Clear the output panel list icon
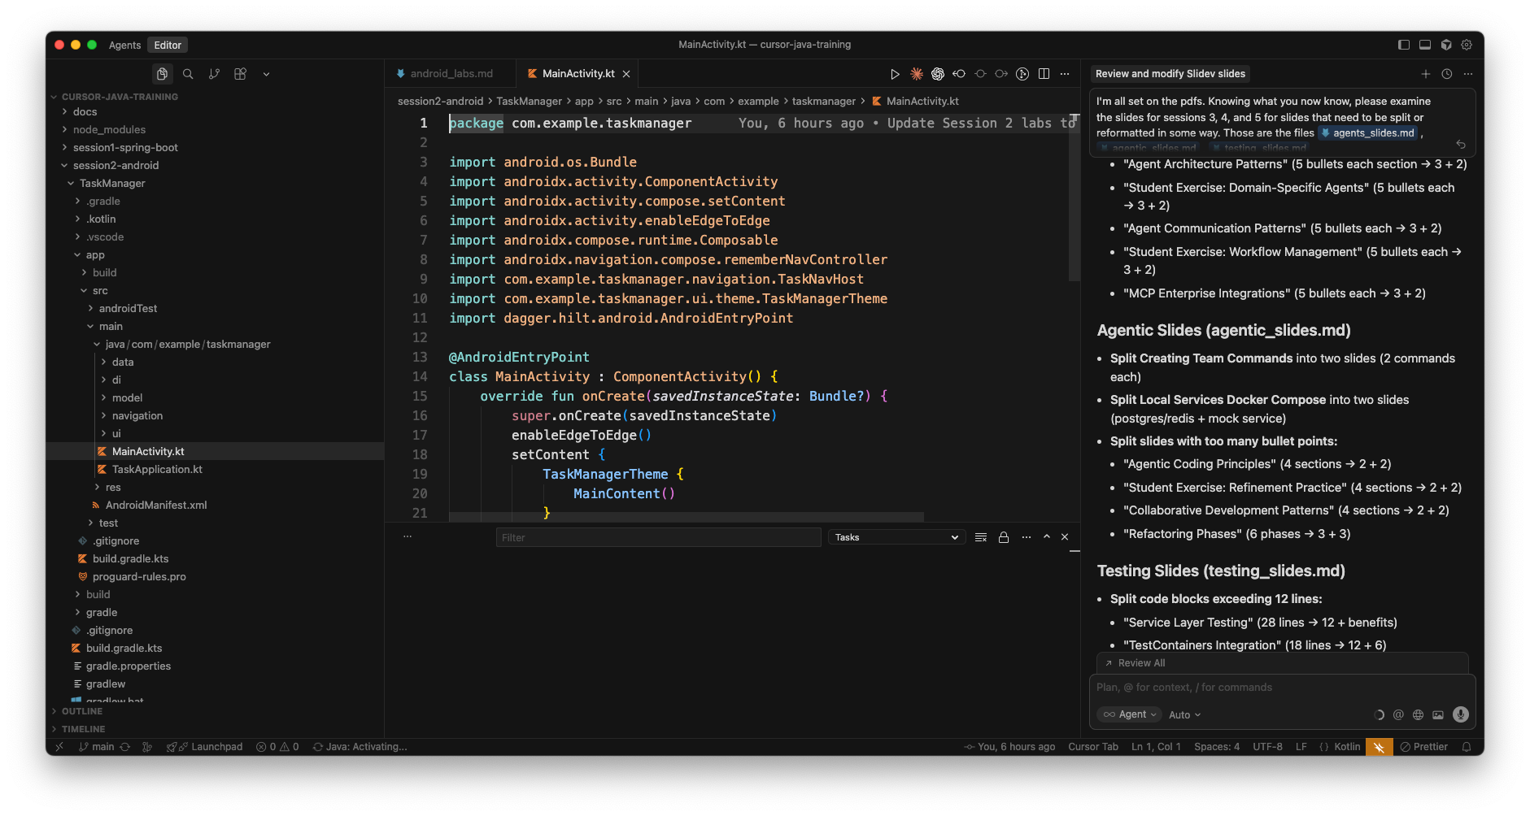Screen dimensions: 1530x816 click(981, 537)
